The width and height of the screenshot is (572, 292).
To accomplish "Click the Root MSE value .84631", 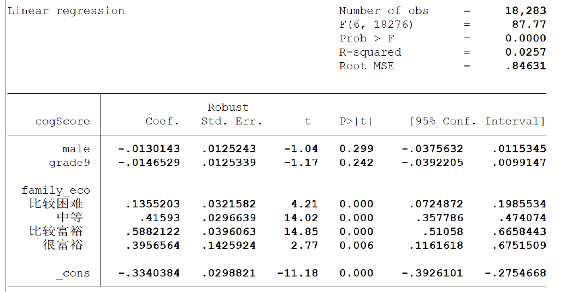I will pyautogui.click(x=526, y=66).
